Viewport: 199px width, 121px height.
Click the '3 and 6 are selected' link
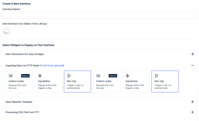pyautogui.click(x=52, y=65)
